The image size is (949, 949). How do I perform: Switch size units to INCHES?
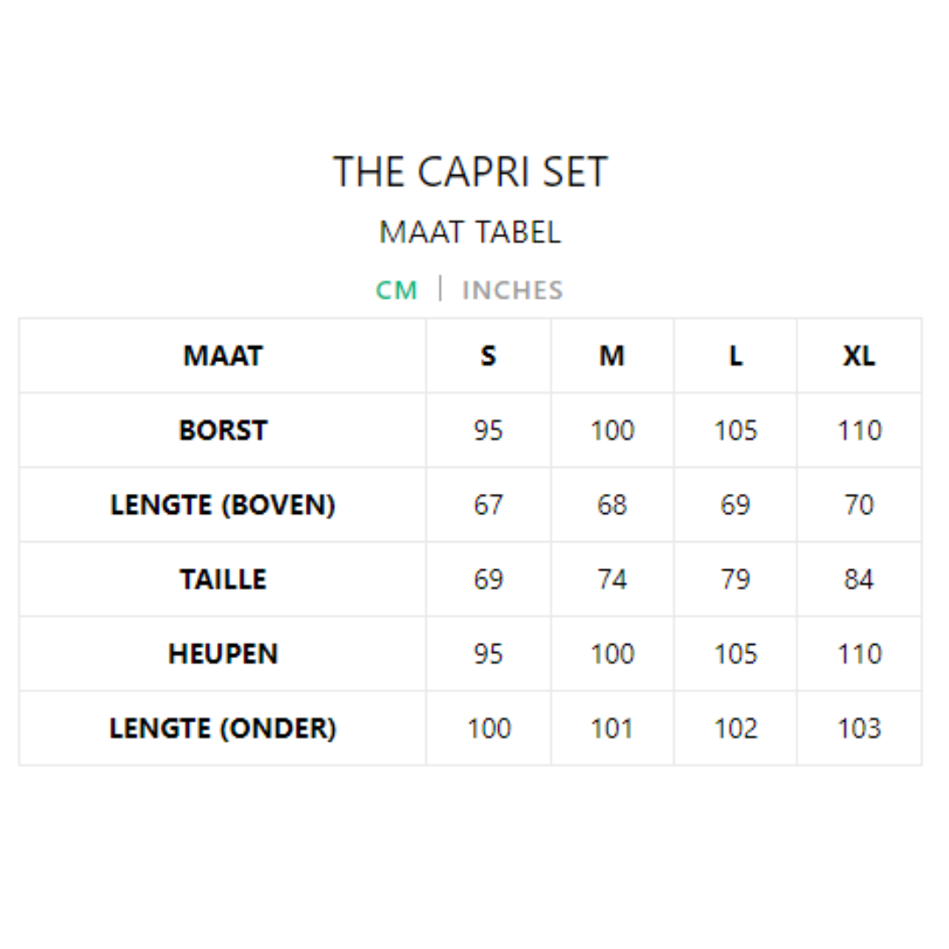click(512, 290)
